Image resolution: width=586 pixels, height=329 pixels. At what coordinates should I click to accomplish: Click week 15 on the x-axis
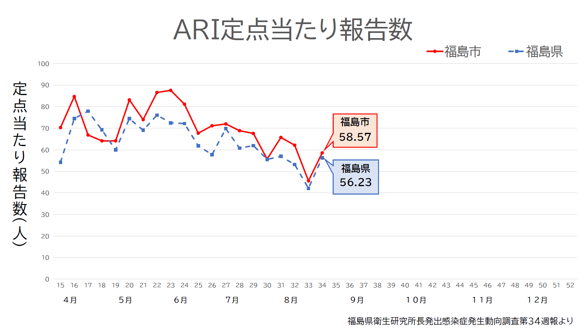61,285
